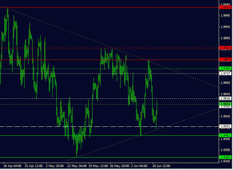Image resolution: width=233 pixels, height=170 pixels.
Task: Select the green 1.9461 level label
Action: (225, 135)
